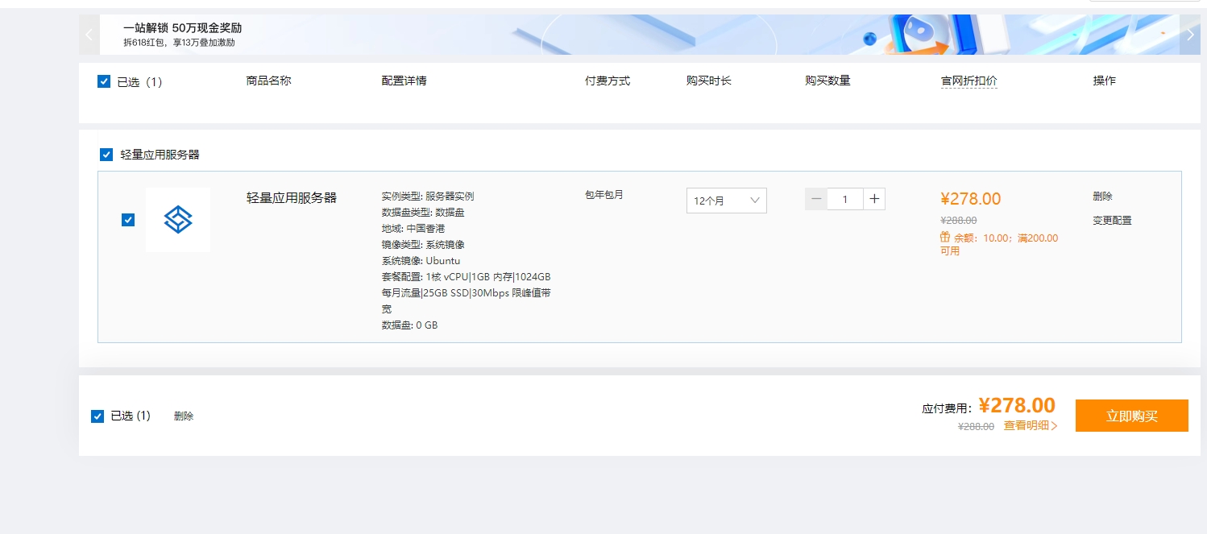The height and width of the screenshot is (534, 1207).
Task: Toggle the product row checkbox
Action: (x=128, y=220)
